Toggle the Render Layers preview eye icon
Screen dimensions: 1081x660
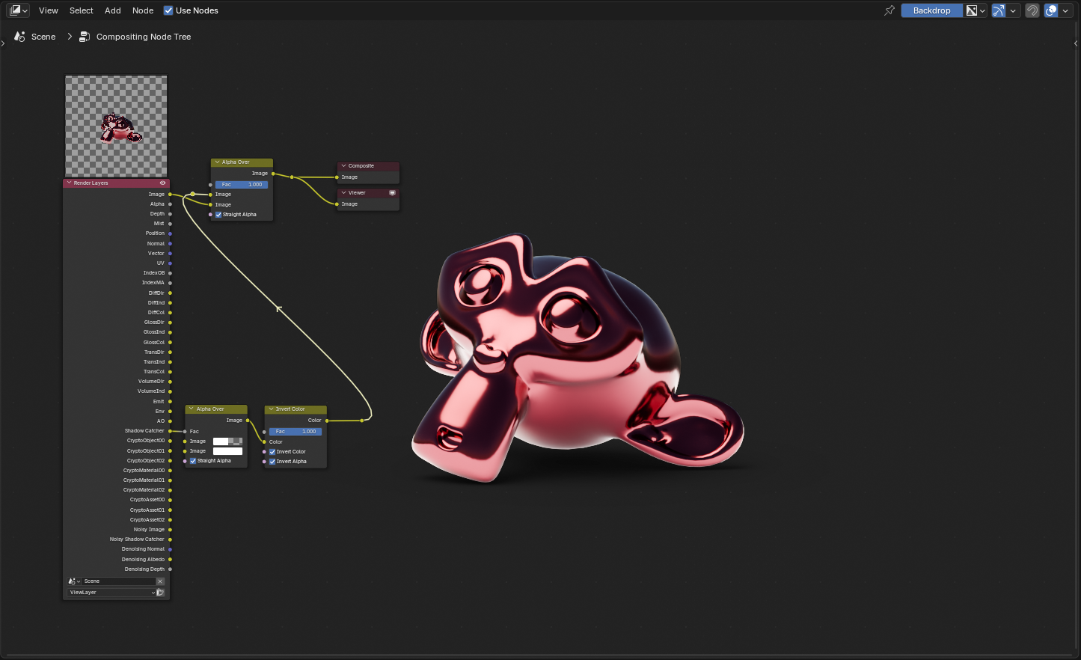(x=162, y=183)
